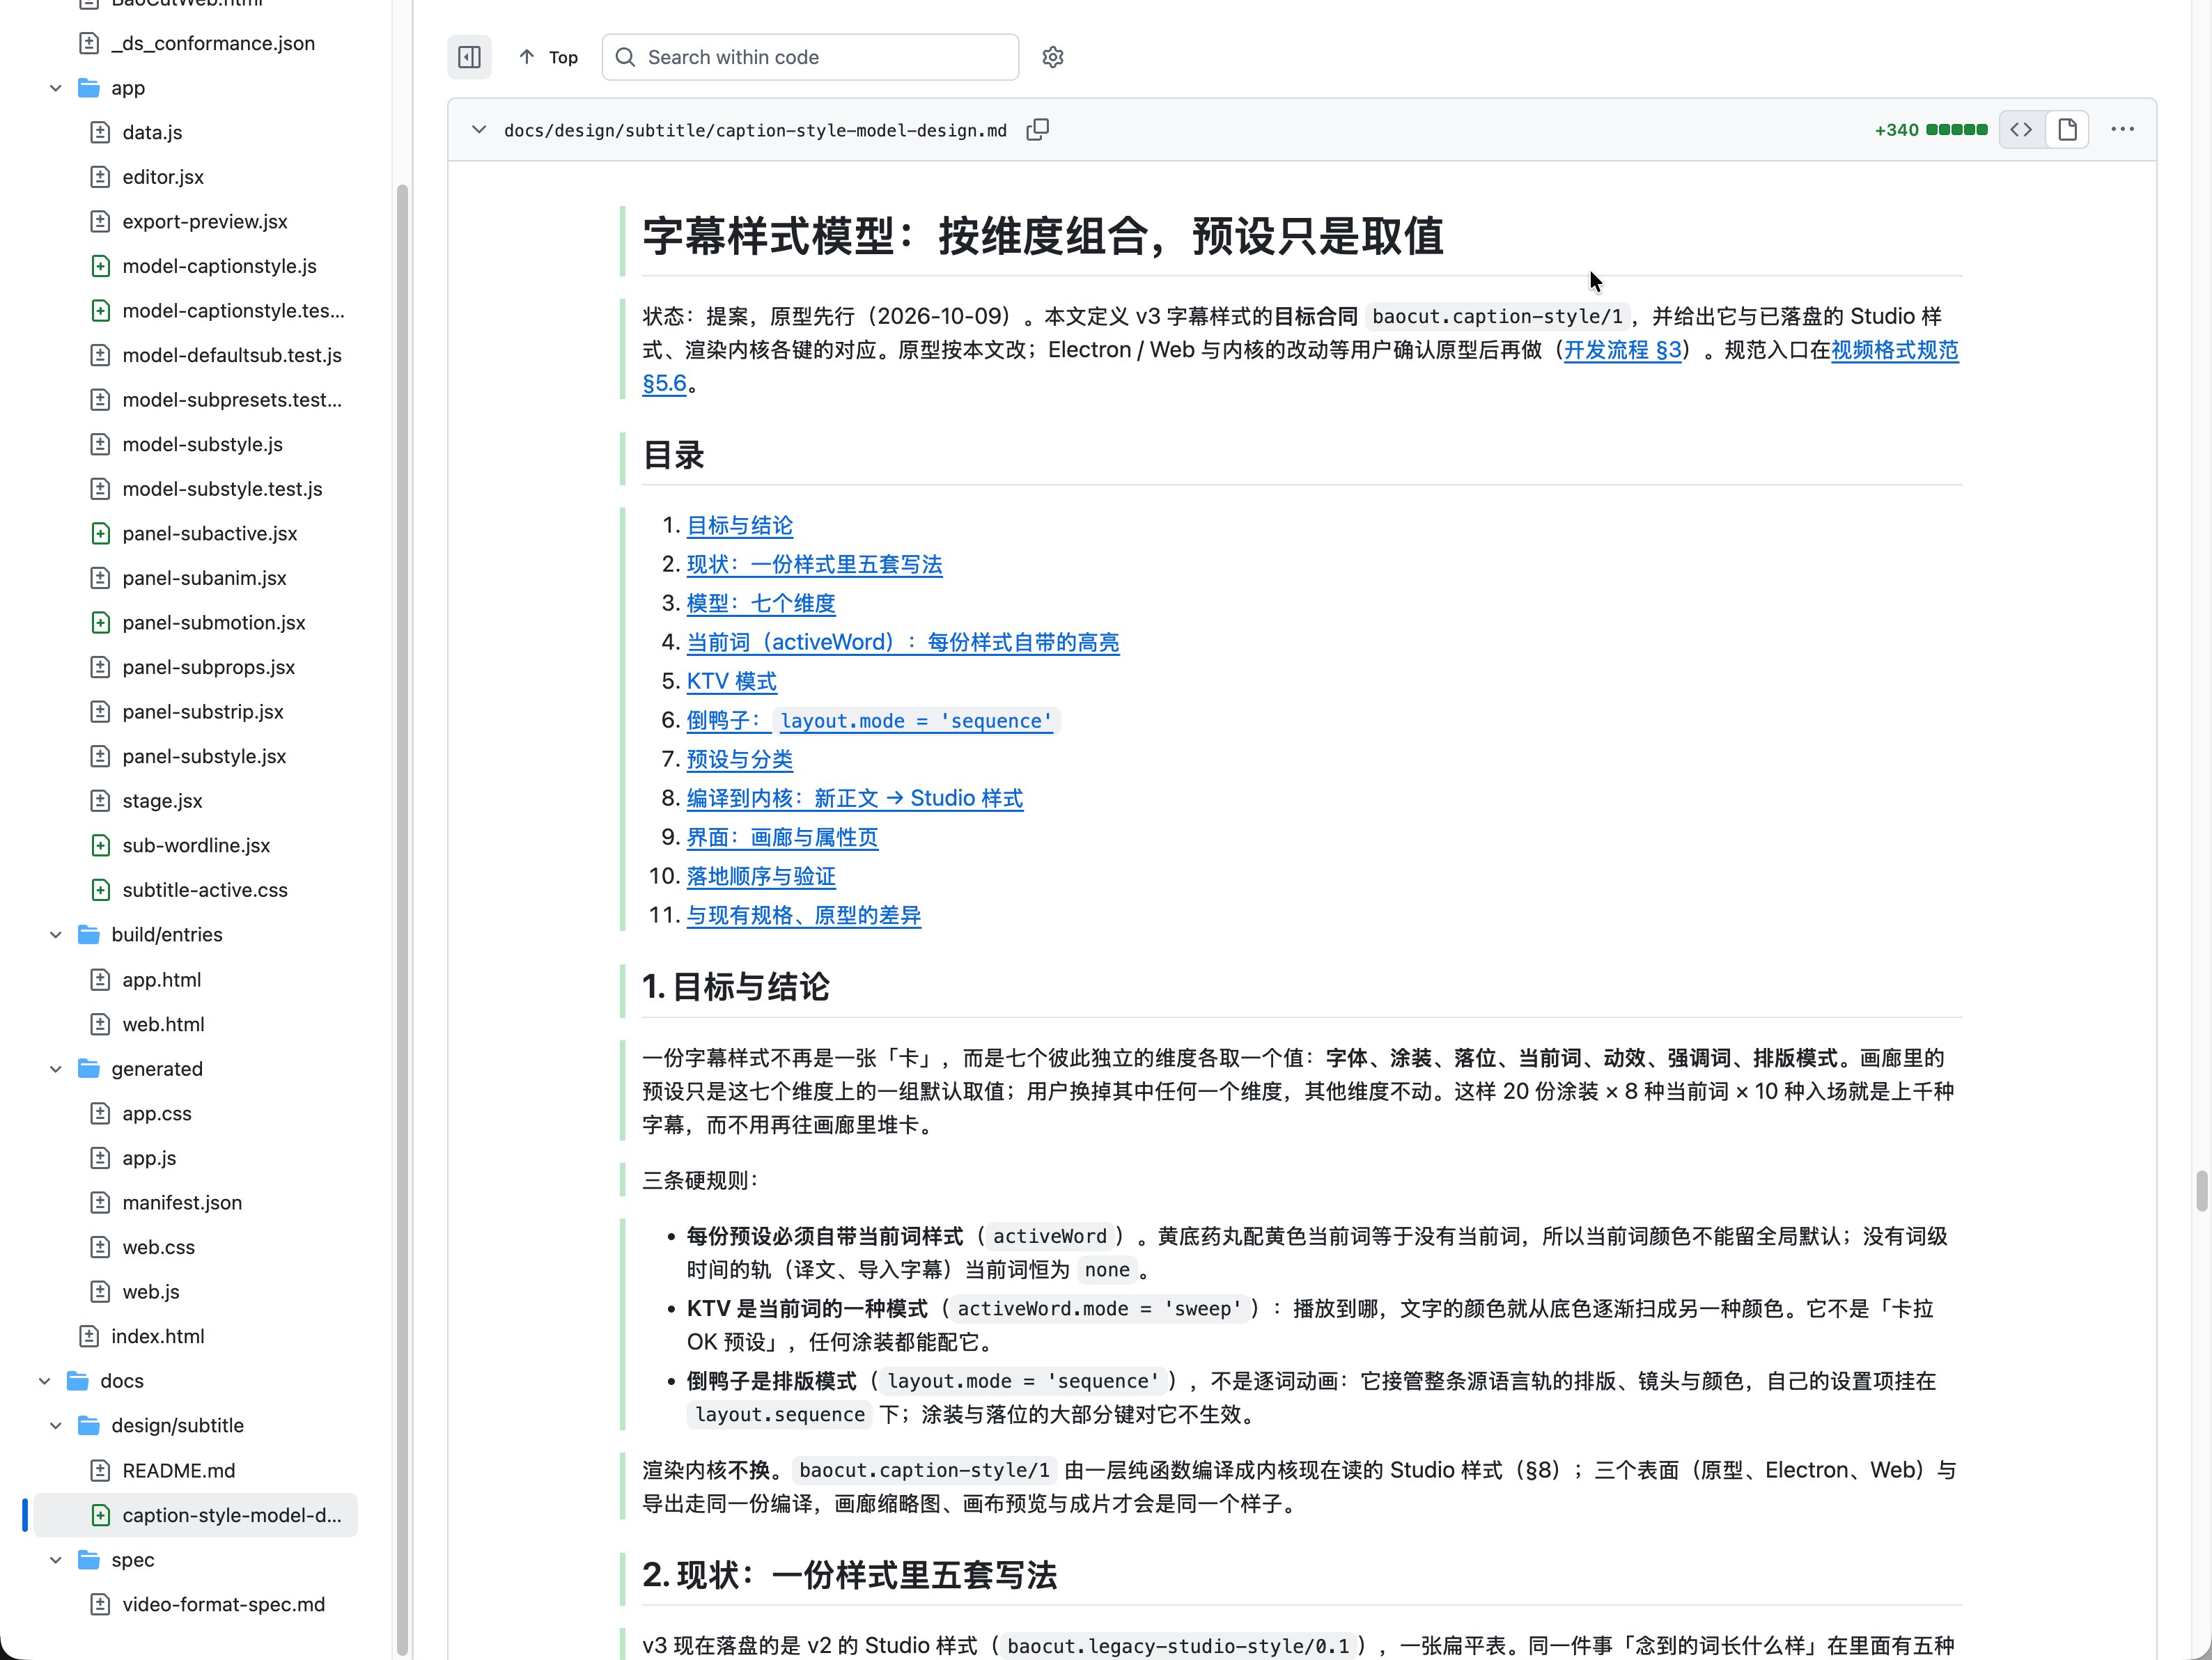2212x1660 pixels.
Task: Switch to rich diff view
Action: pyautogui.click(x=2067, y=129)
